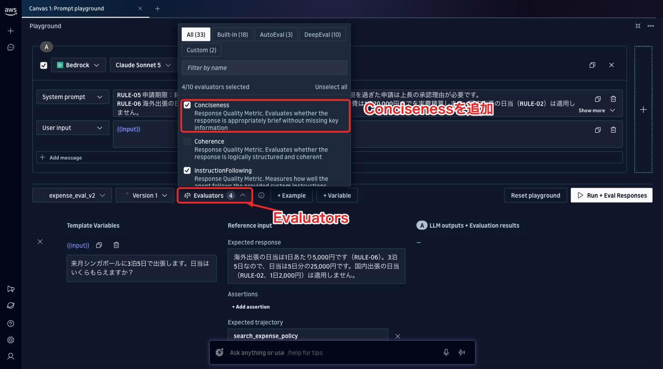
Task: Open the announcements megaphone icon in sidebar
Action: [11, 289]
